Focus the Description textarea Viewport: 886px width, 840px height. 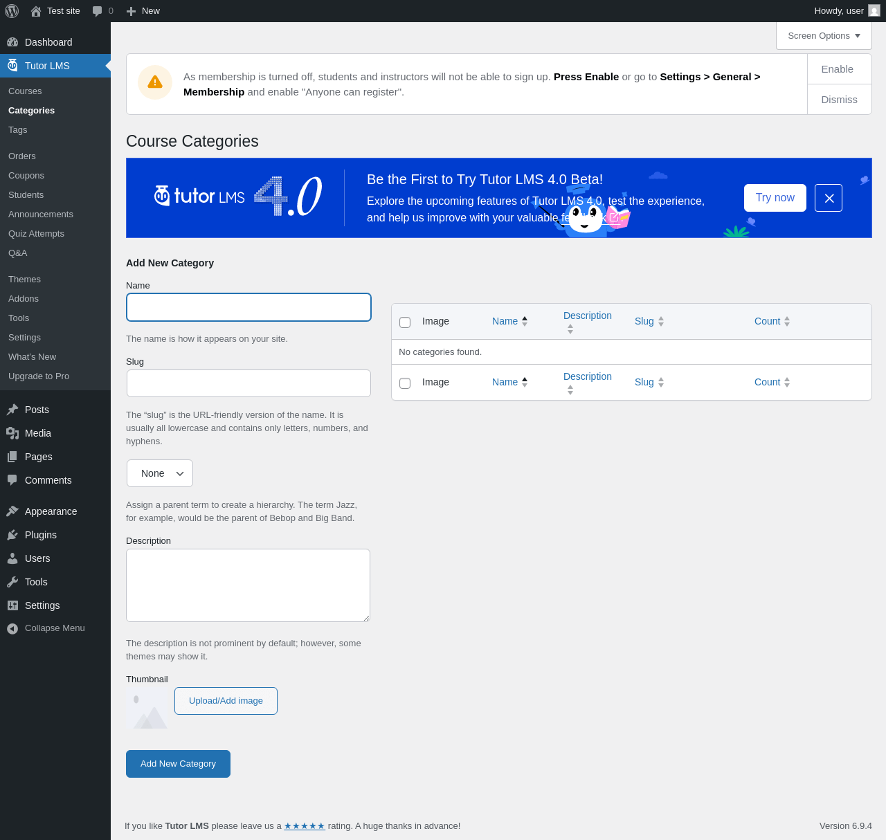(x=248, y=585)
